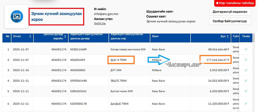Open Нэр томъёоны тайлбар red button
Viewport: 260px width, 112px height.
[237, 3]
